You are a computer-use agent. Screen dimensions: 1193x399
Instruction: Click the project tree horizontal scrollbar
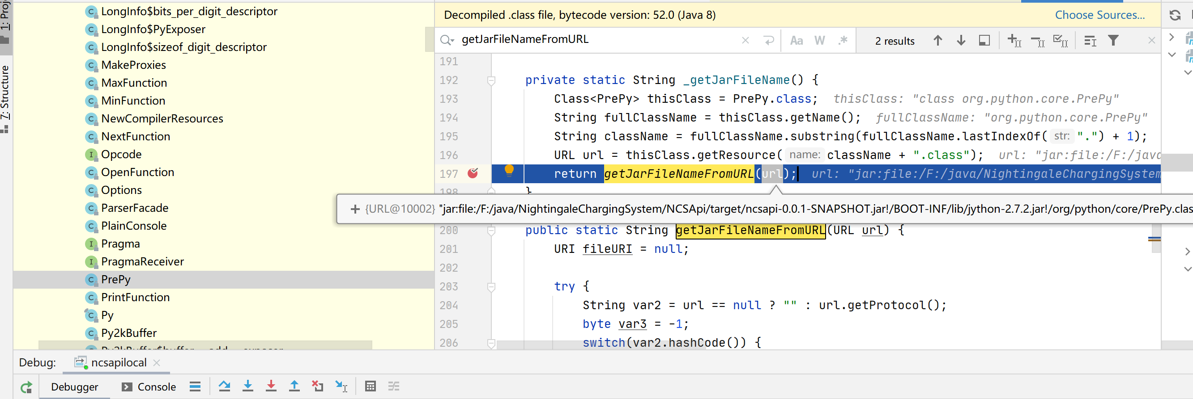point(205,345)
